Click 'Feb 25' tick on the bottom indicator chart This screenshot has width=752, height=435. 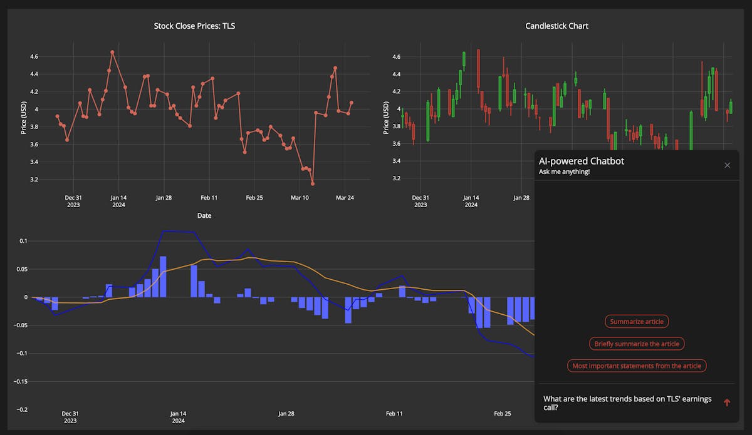[503, 414]
